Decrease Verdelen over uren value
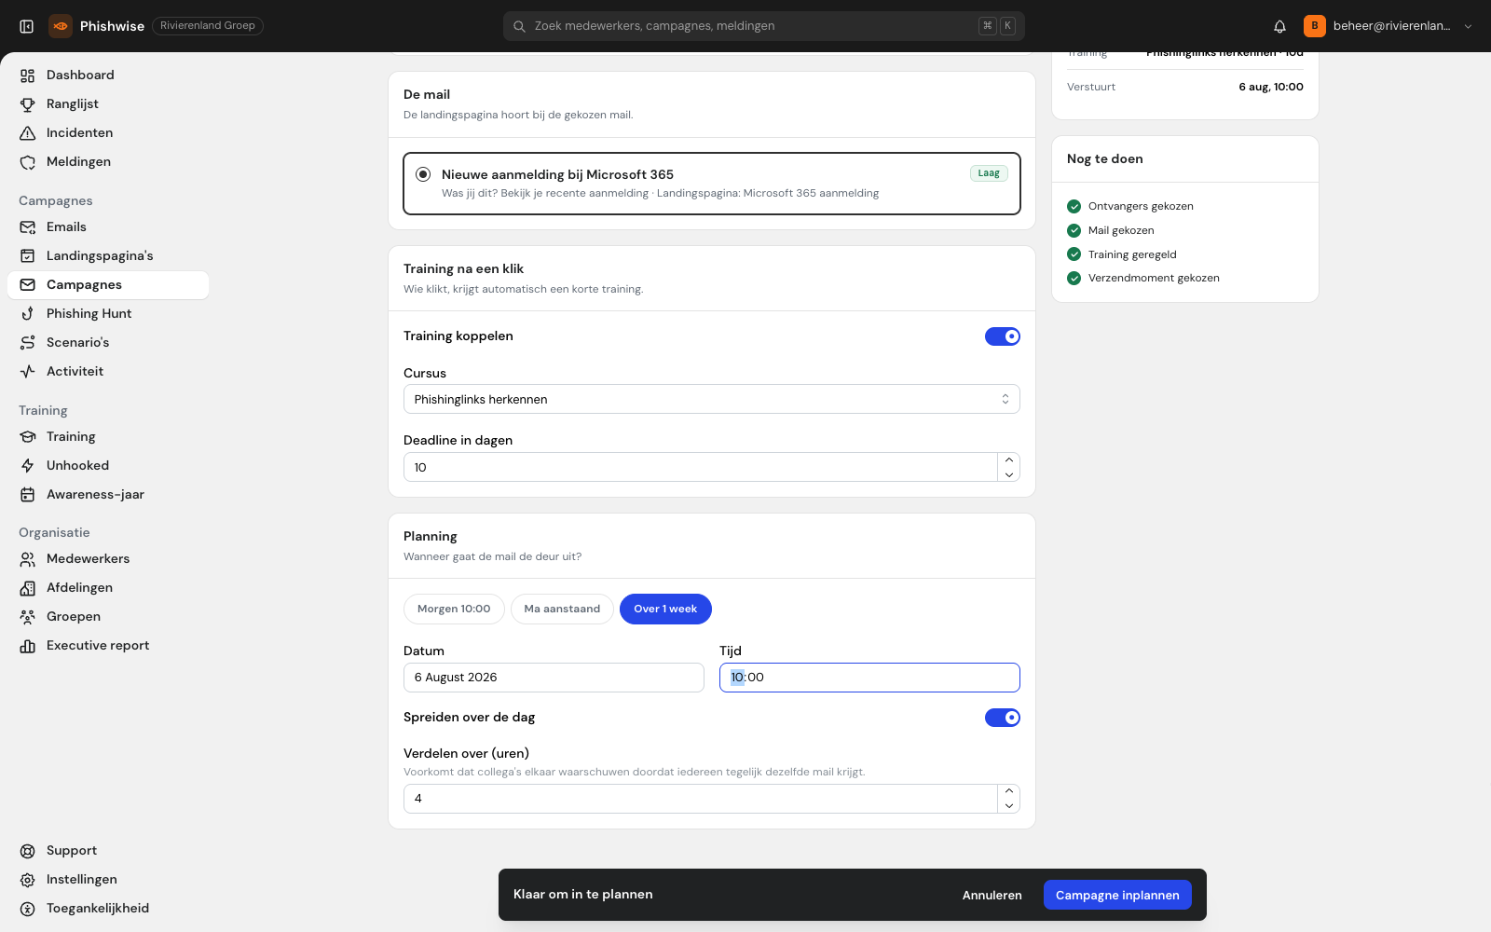This screenshot has width=1491, height=932. click(1009, 806)
